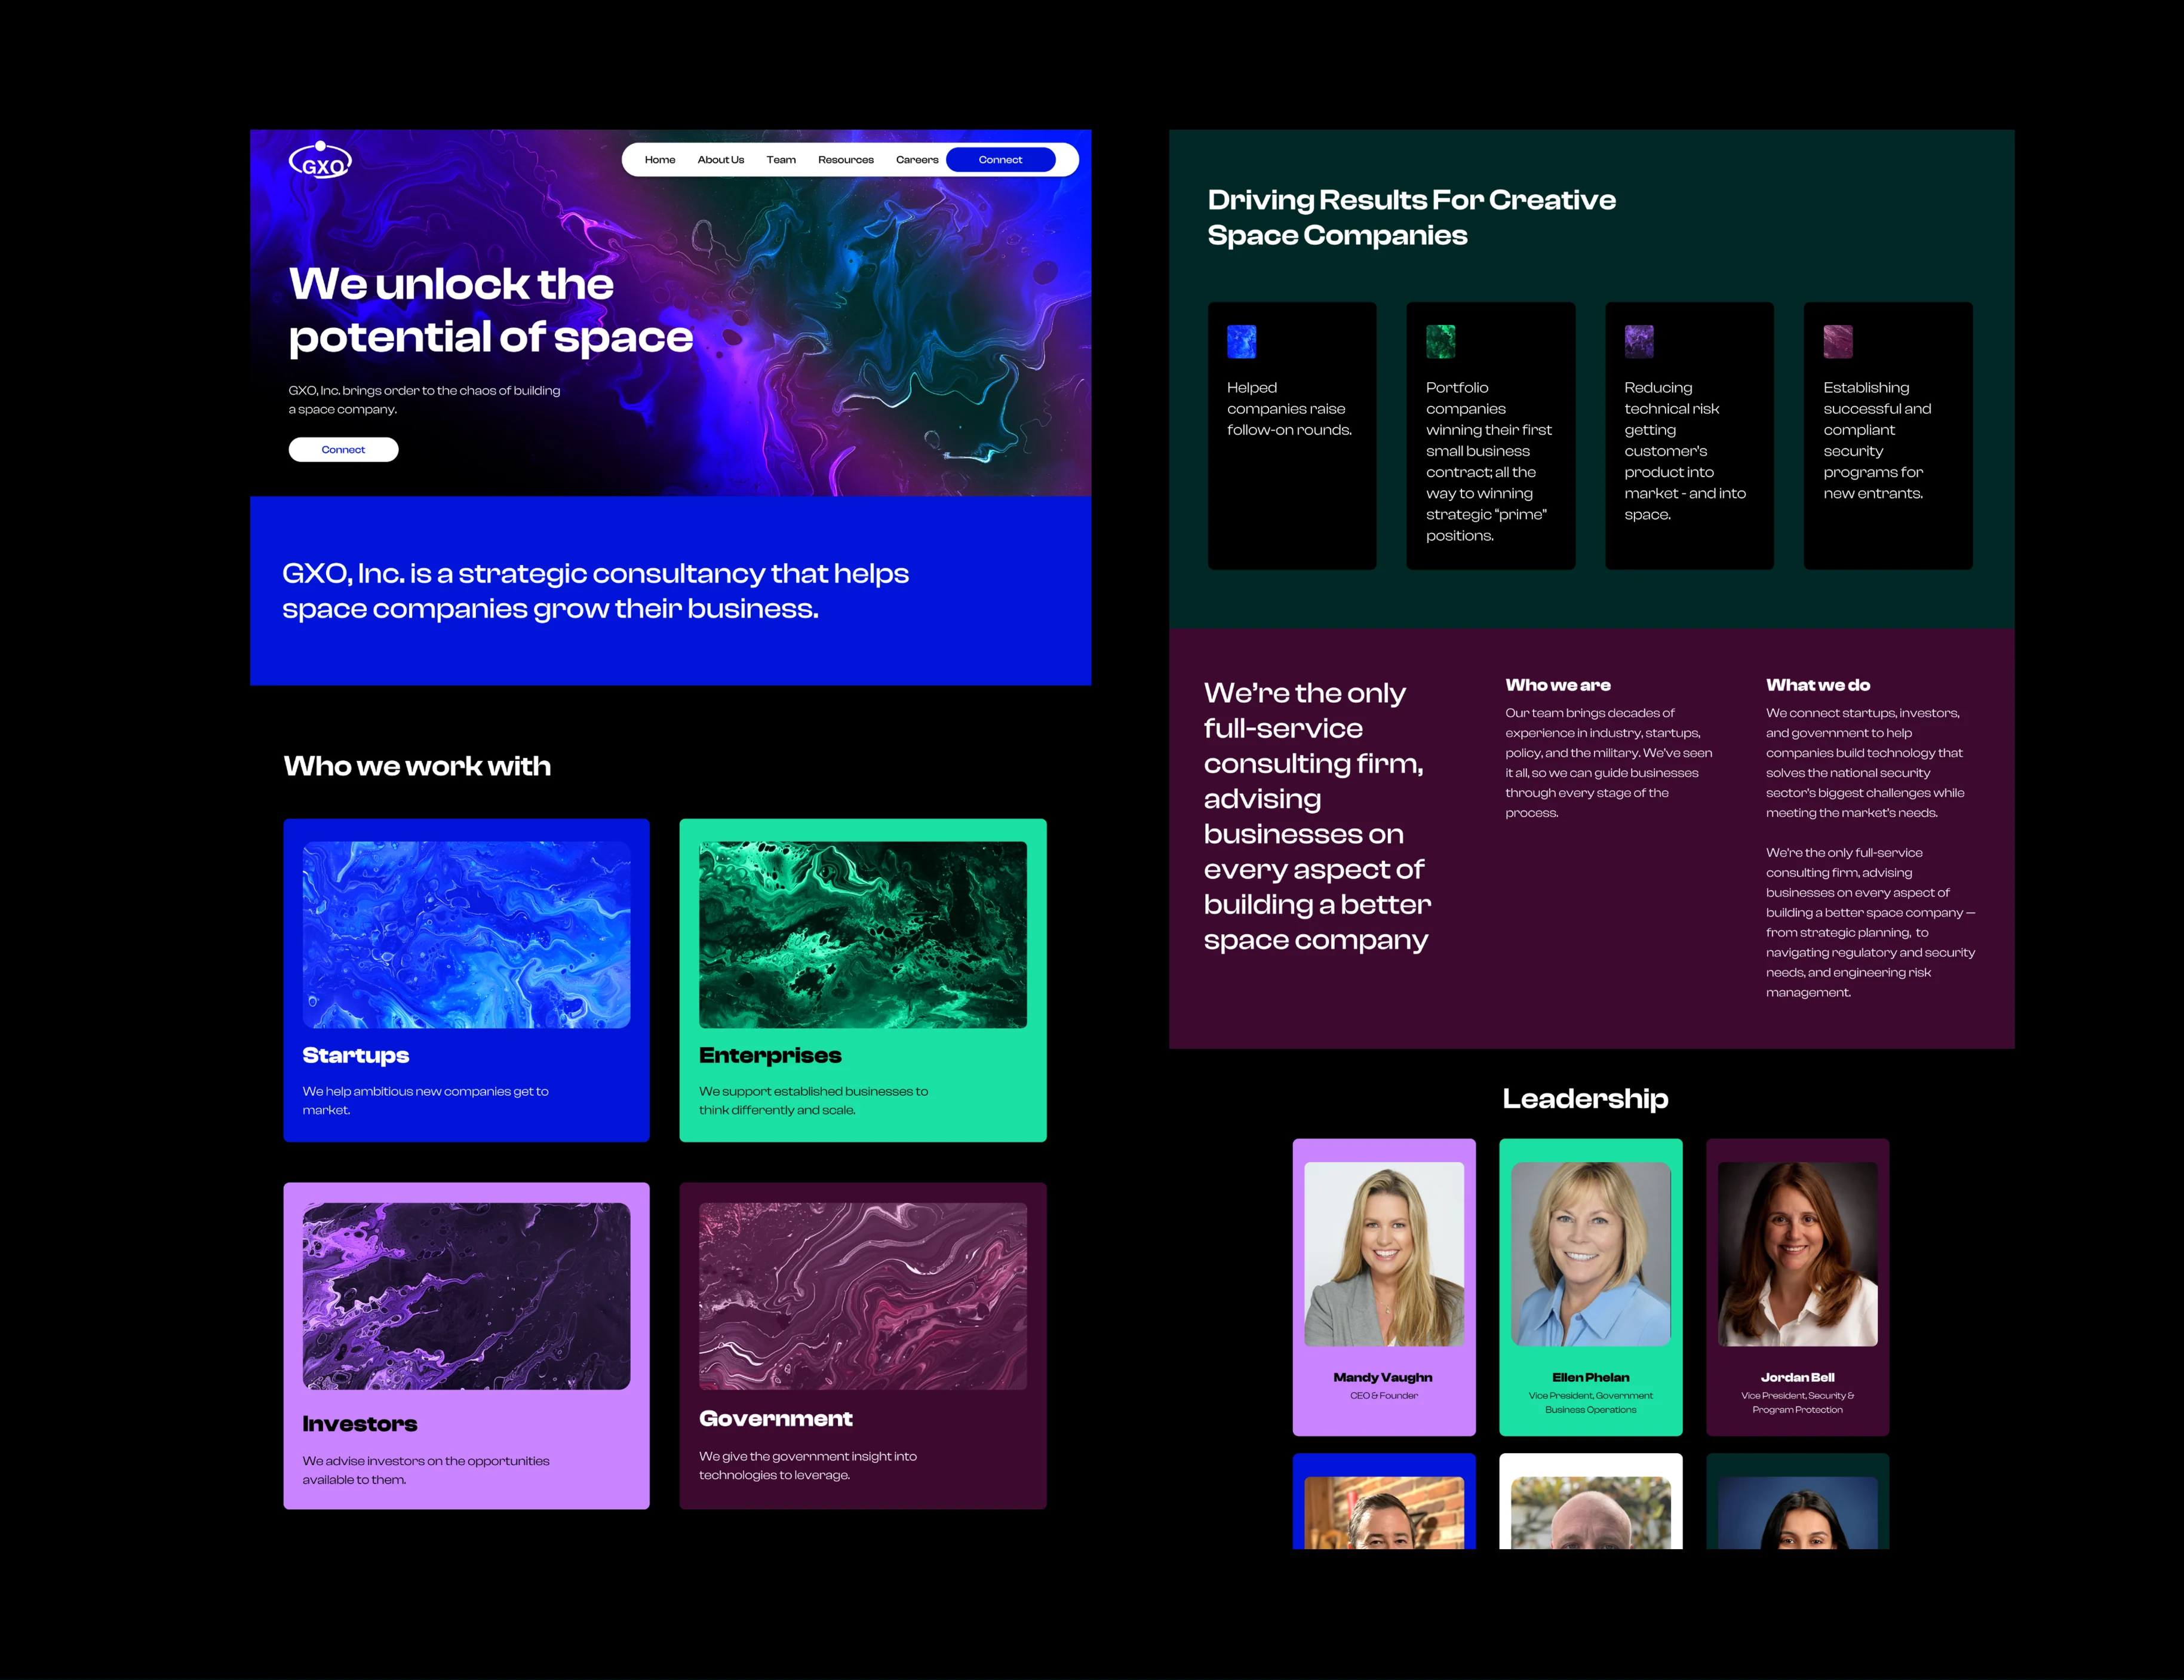Select Mandy Vaughn's portrait photo
2184x1680 pixels.
coord(1384,1254)
